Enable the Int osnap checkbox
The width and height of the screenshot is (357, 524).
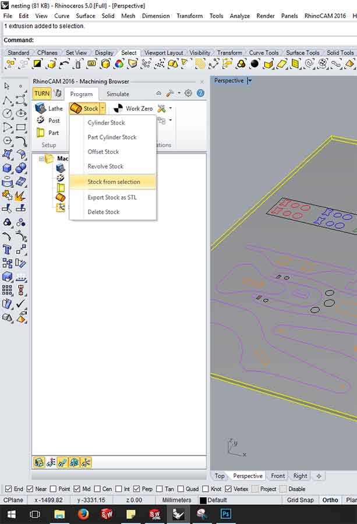tap(119, 489)
